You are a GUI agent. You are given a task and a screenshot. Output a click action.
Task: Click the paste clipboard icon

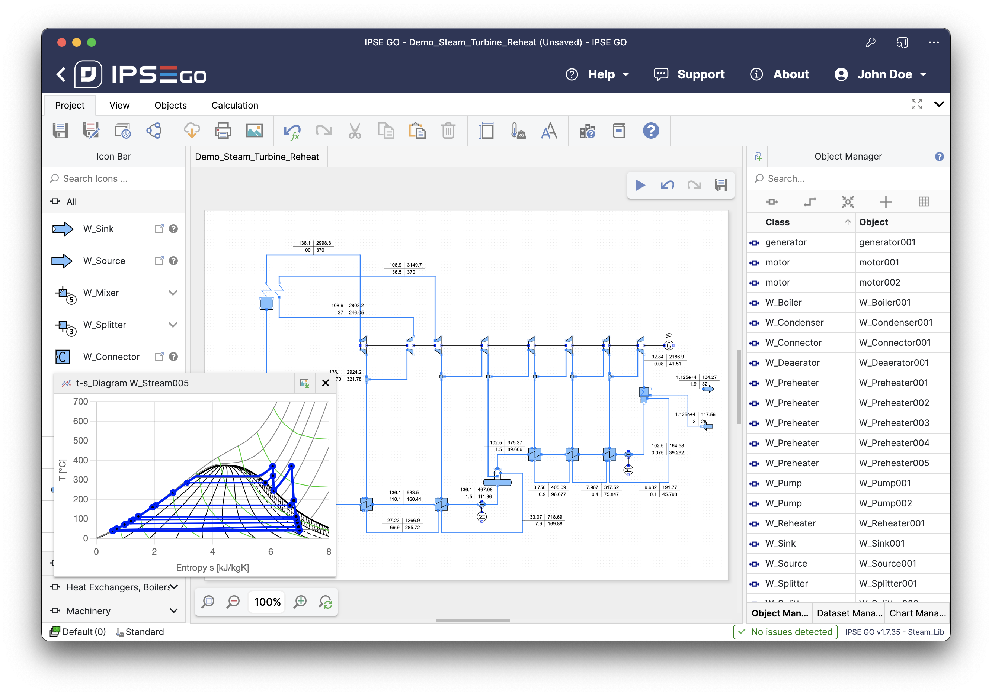click(x=417, y=130)
